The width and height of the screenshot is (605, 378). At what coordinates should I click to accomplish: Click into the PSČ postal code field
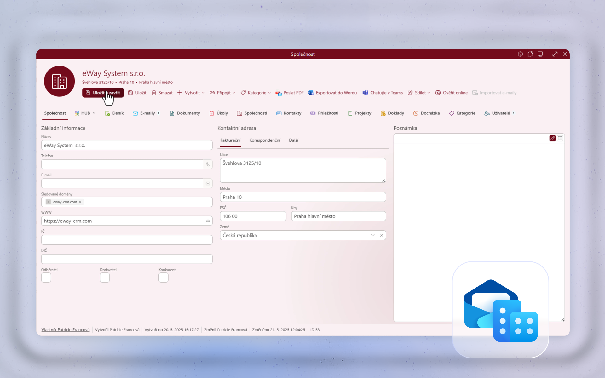point(253,216)
